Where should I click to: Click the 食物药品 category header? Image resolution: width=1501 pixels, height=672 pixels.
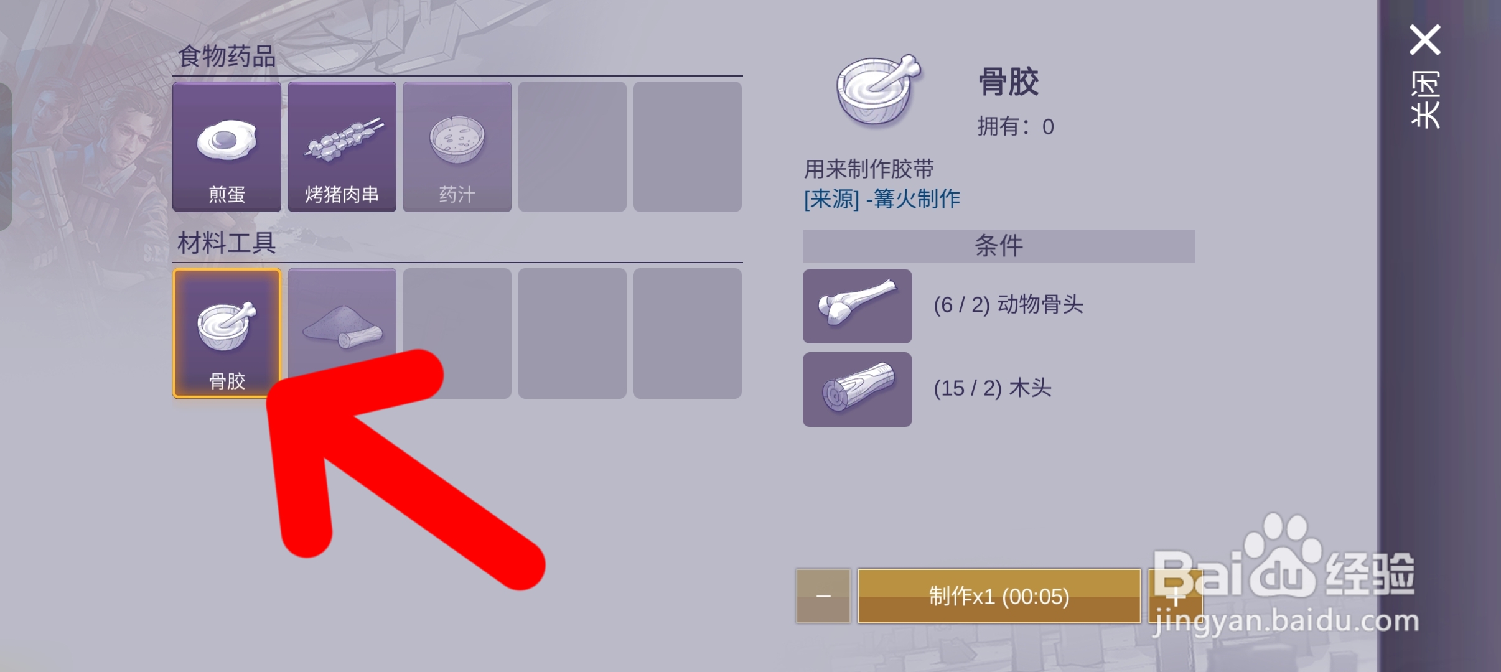[x=227, y=56]
